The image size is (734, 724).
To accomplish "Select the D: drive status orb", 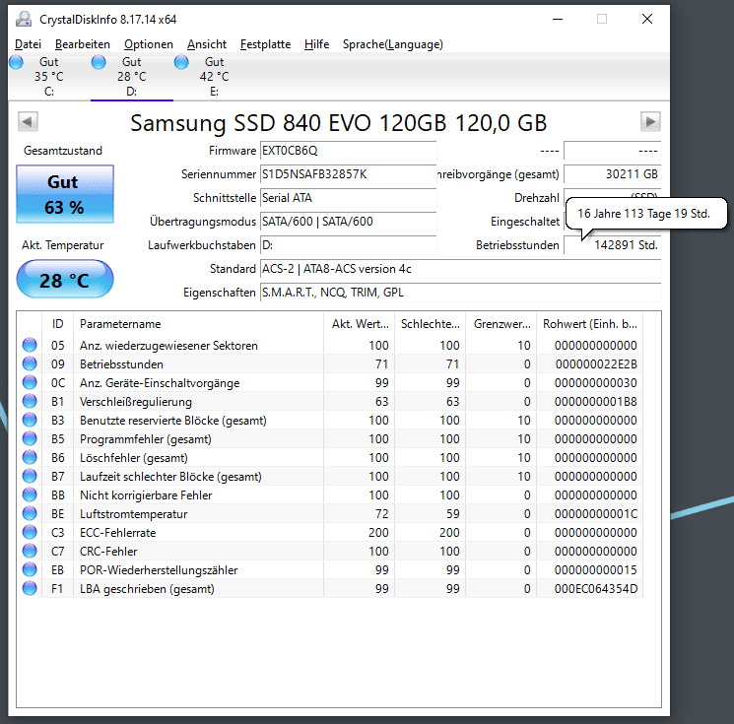I will tap(99, 62).
